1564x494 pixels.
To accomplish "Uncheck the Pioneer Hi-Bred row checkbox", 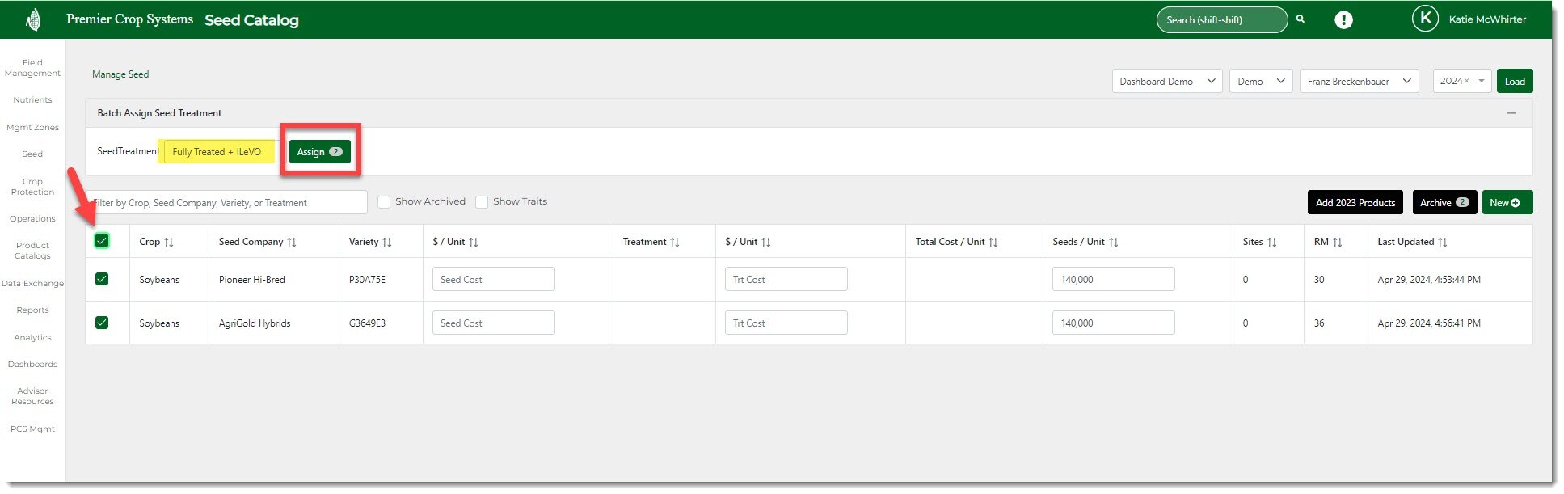I will (x=102, y=279).
